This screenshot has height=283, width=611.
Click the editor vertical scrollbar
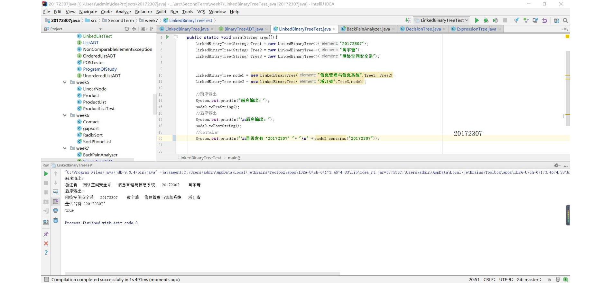pyautogui.click(x=568, y=89)
